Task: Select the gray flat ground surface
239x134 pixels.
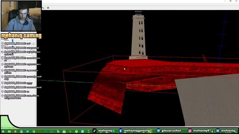Action: (210, 100)
